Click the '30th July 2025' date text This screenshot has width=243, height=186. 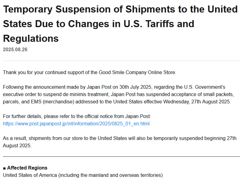[137, 88]
